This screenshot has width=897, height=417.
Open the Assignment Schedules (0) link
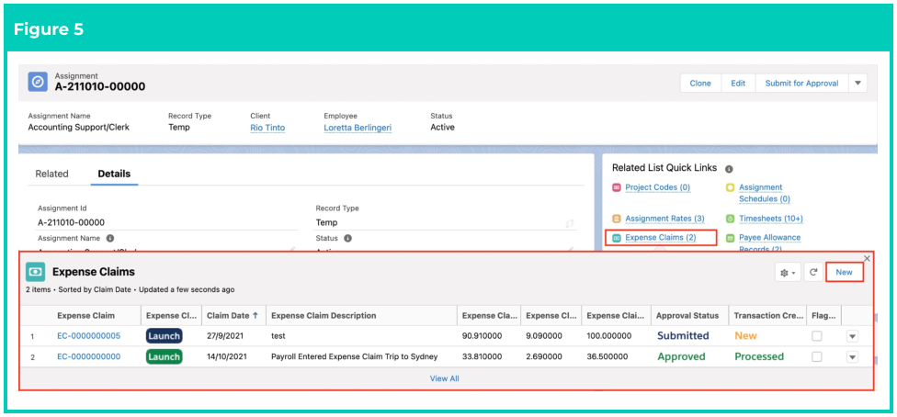765,193
